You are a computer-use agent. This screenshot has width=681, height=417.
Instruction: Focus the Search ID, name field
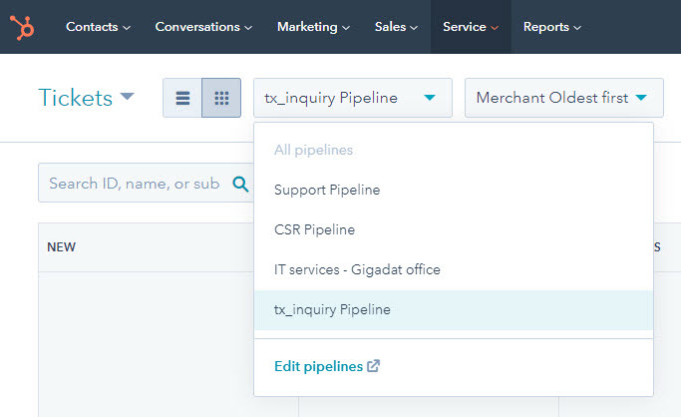tap(146, 183)
